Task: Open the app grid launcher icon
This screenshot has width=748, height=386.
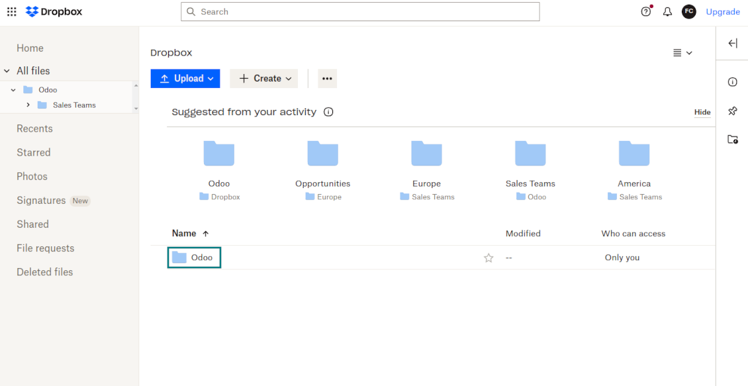Action: tap(11, 11)
